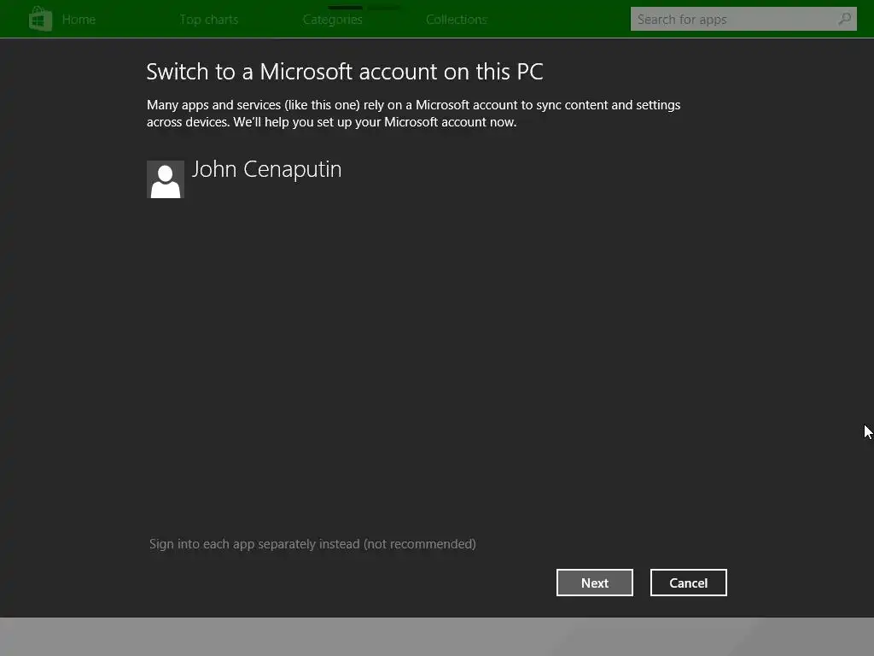Open the Collections menu item
This screenshot has height=656, width=874.
tap(457, 20)
